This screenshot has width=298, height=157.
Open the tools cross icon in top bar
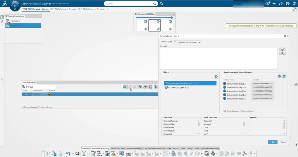287,4
